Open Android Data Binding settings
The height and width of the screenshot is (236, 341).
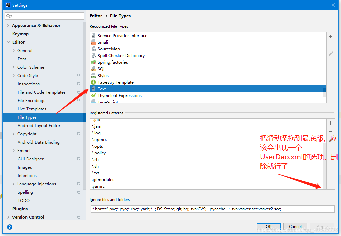(38, 142)
